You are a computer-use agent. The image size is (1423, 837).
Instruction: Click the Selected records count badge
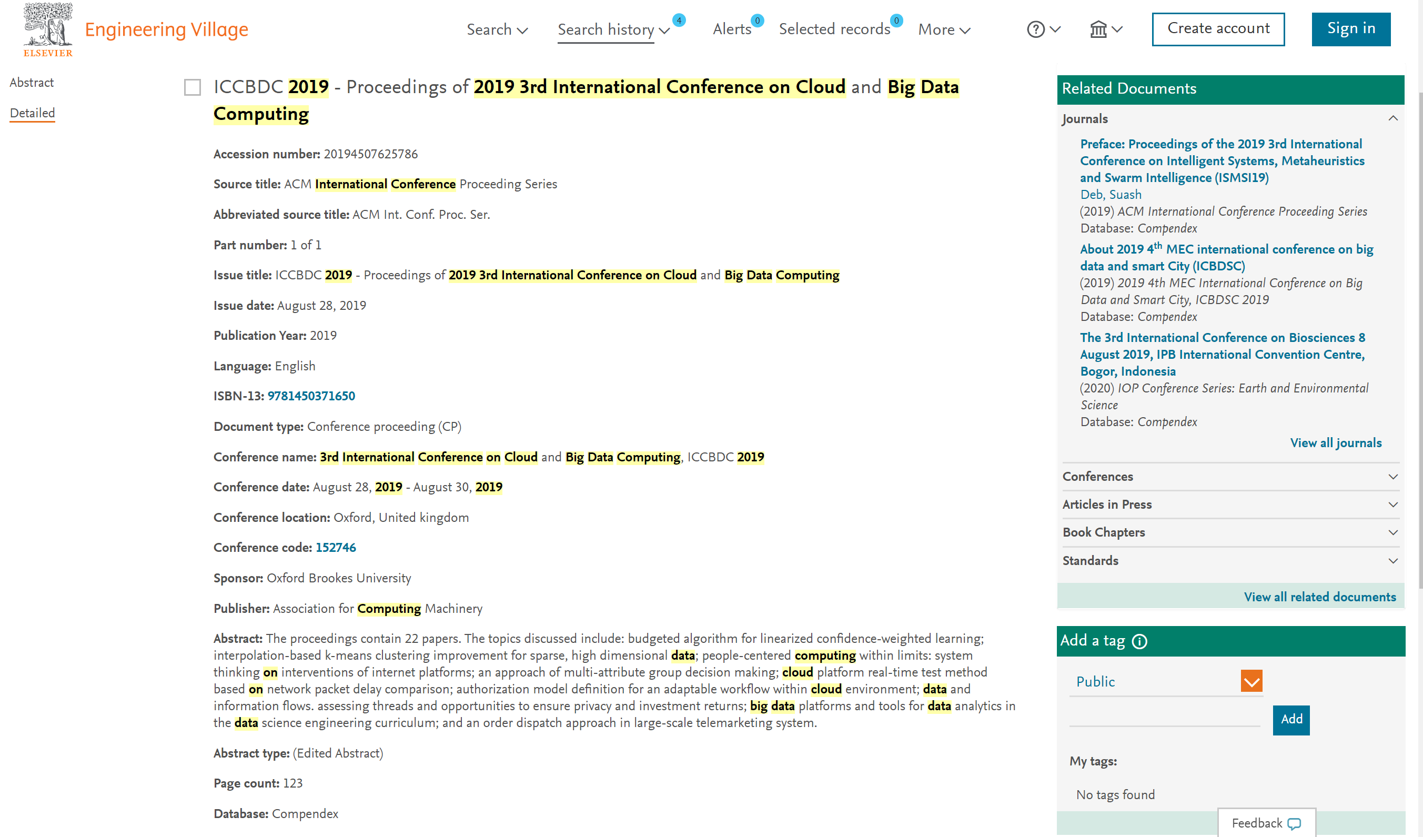tap(896, 21)
